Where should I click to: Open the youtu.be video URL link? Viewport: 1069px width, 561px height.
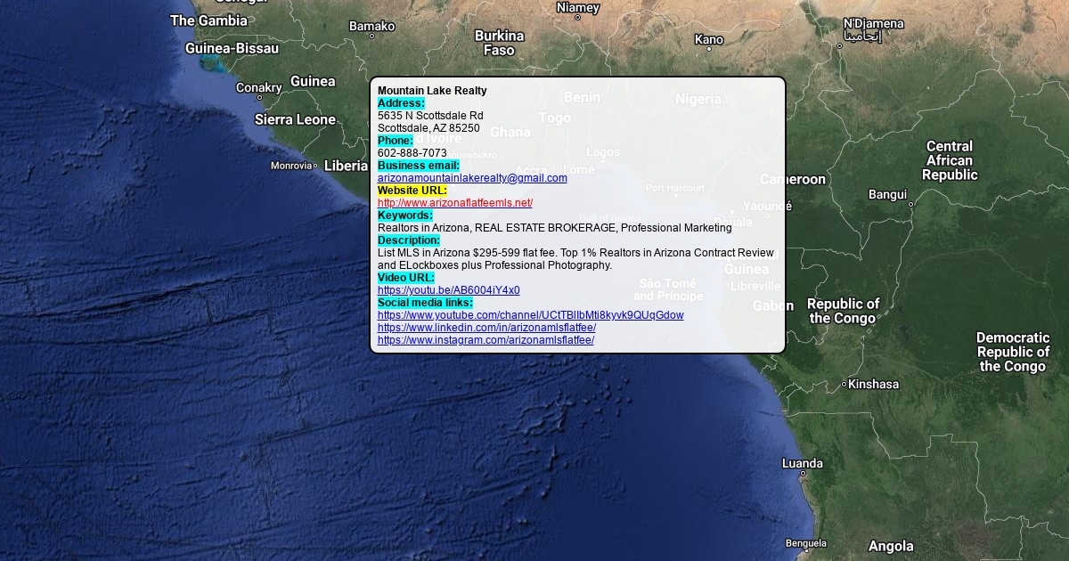449,290
